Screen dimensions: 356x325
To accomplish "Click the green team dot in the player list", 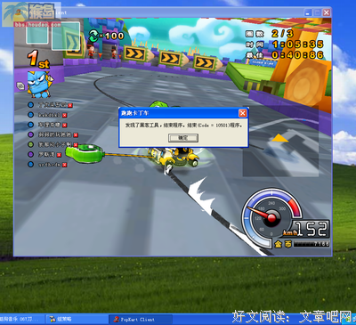I will (x=30, y=144).
